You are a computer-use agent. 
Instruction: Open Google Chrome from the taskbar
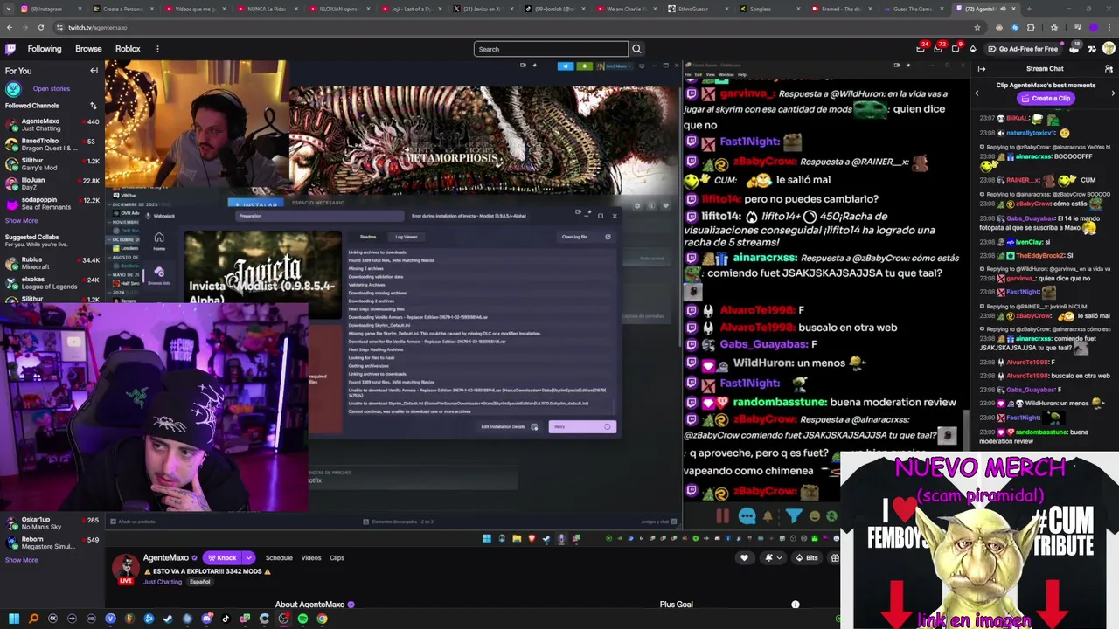(323, 619)
